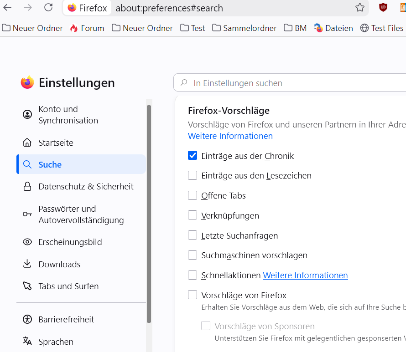The height and width of the screenshot is (352, 406).
Task: Select the Suche settings category
Action: tap(81, 164)
